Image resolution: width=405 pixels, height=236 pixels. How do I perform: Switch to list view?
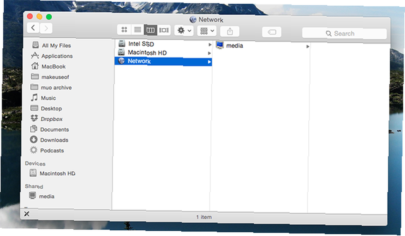[137, 30]
